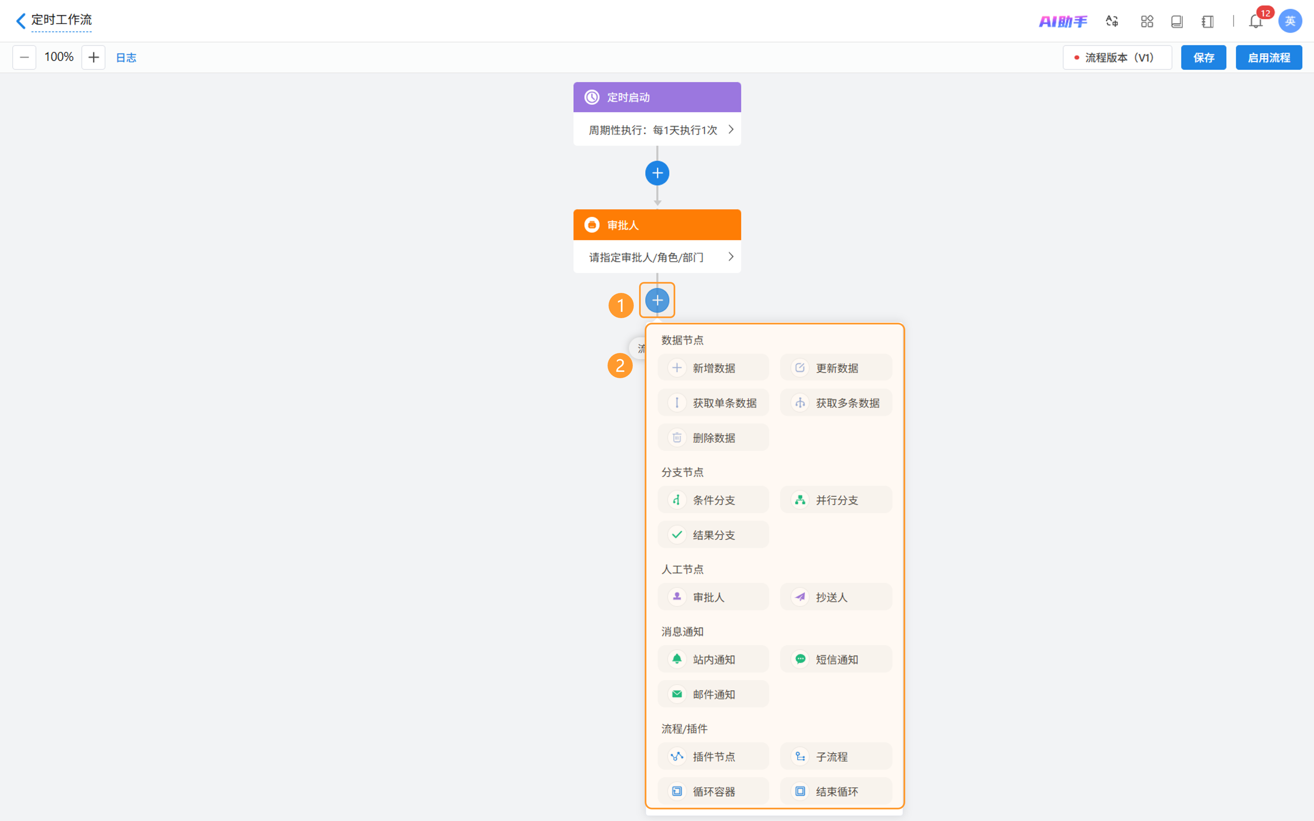1314x821 pixels.
Task: Open the AI助手 assistant
Action: [x=1062, y=21]
